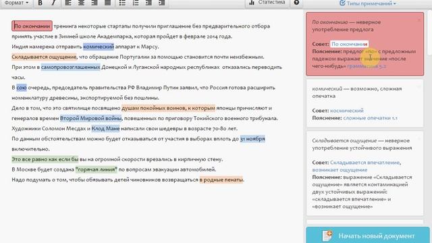Center align text
The width and height of the screenshot is (432, 243).
[x=81, y=3]
